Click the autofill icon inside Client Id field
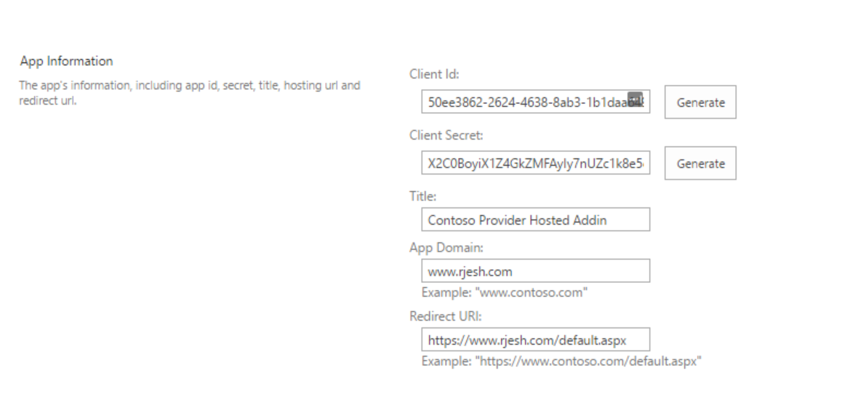 635,100
